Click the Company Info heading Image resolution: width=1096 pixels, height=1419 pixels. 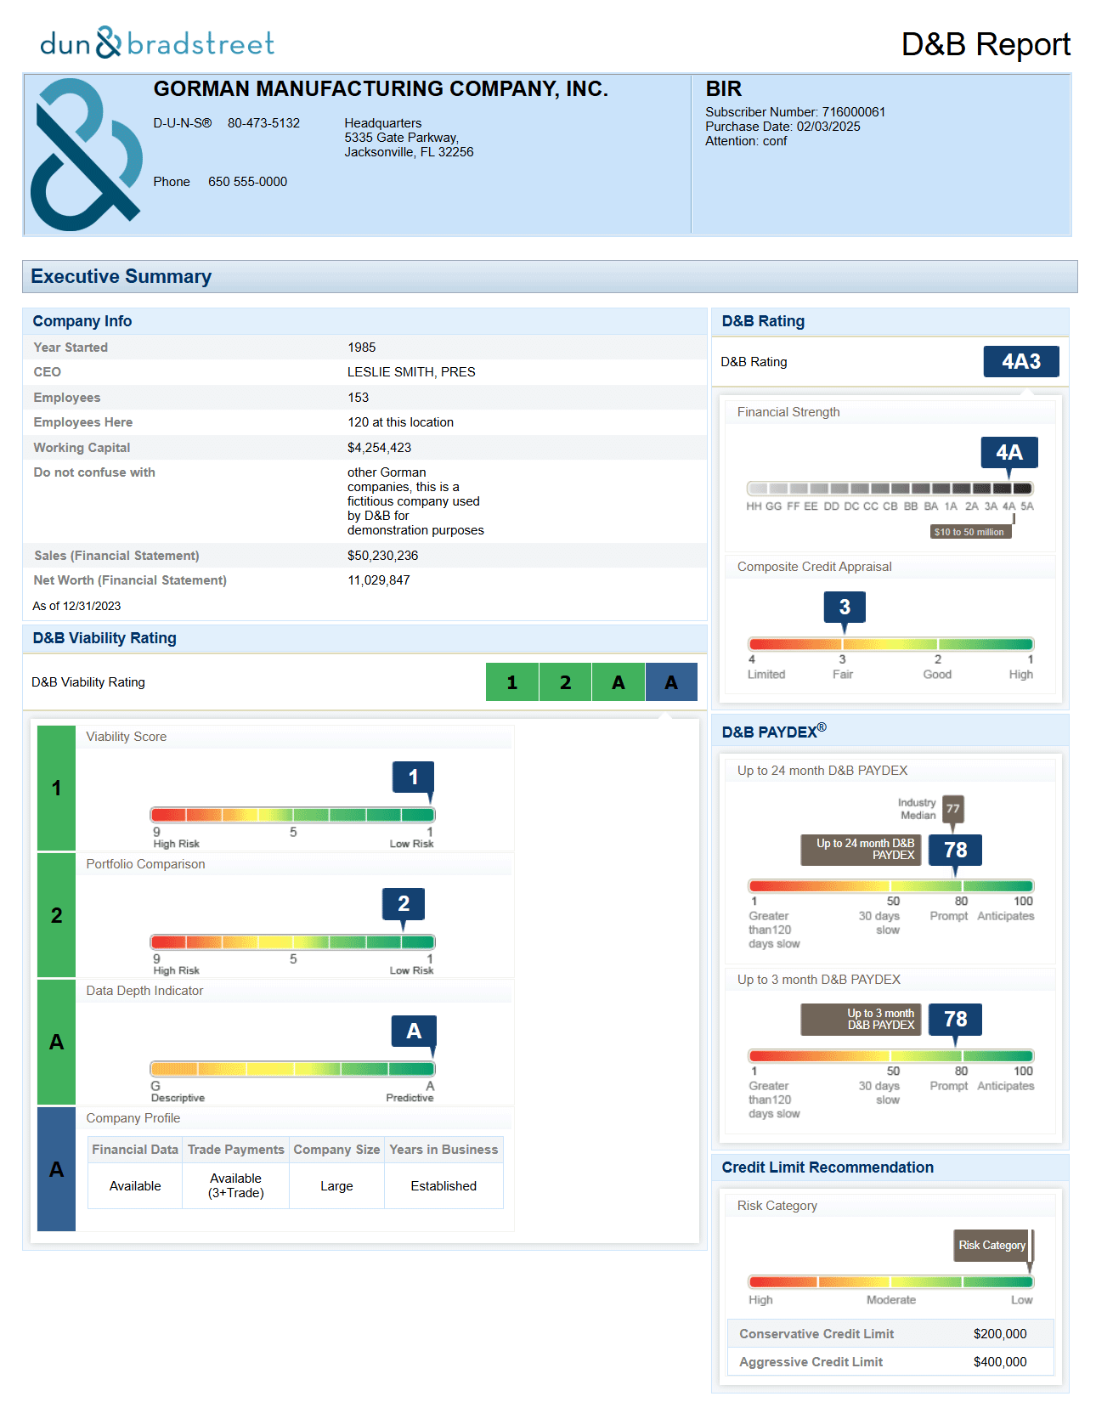coord(82,321)
